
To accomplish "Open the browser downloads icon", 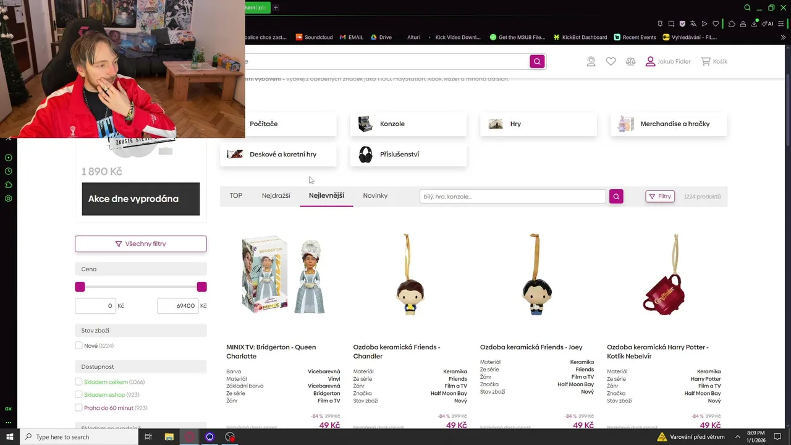I will tap(755, 23).
